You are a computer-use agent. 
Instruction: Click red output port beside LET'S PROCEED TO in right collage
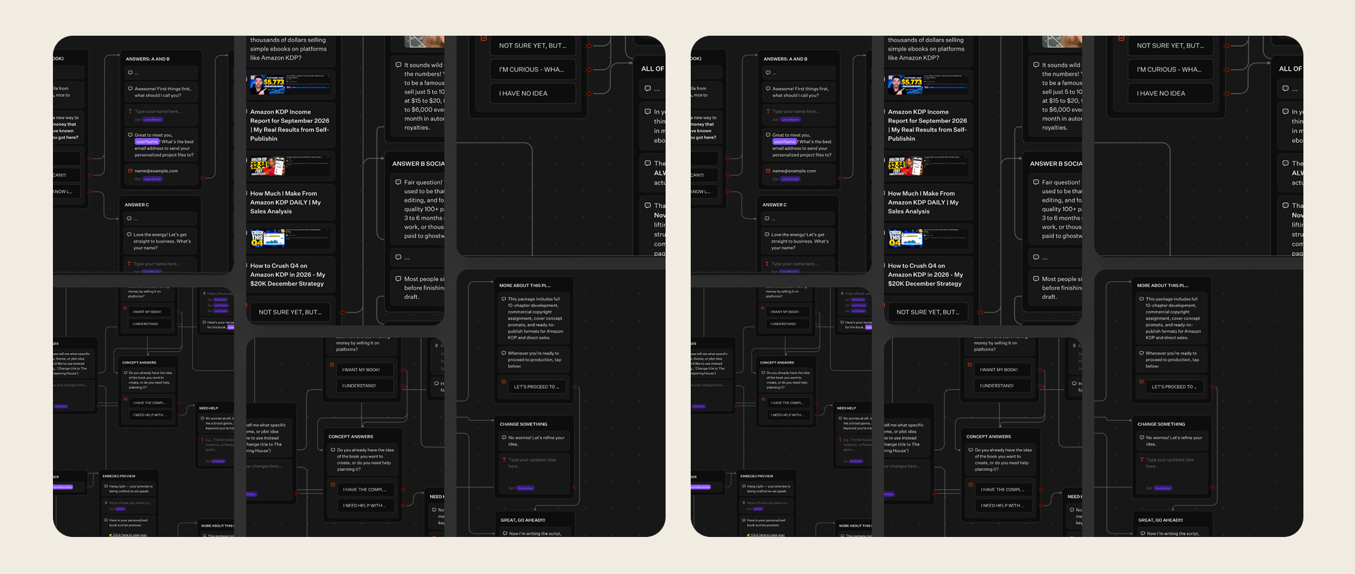click(1213, 387)
